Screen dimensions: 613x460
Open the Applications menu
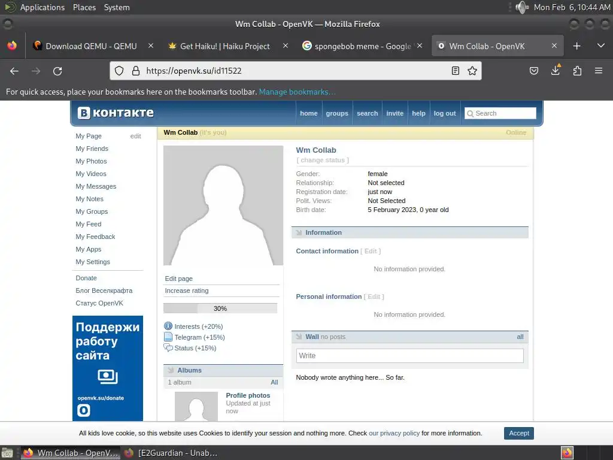point(43,7)
